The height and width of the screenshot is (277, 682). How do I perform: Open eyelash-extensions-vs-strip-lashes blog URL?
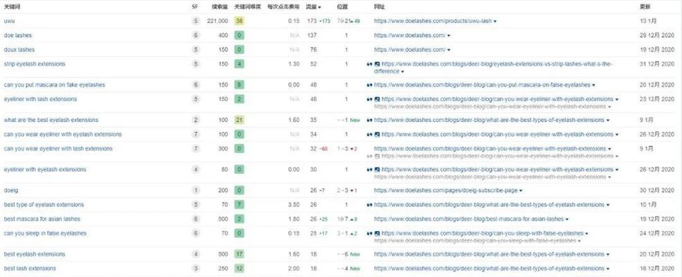pyautogui.click(x=493, y=67)
